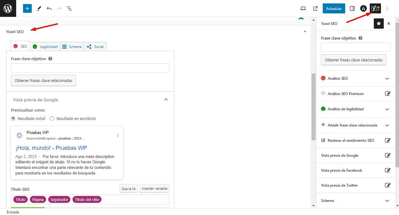Image resolution: width=399 pixels, height=215 pixels.
Task: Switch to the Legibilidad tab
Action: (x=45, y=46)
